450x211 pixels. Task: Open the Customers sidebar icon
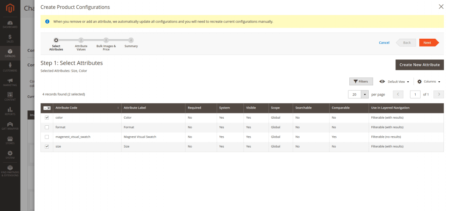tap(10, 67)
